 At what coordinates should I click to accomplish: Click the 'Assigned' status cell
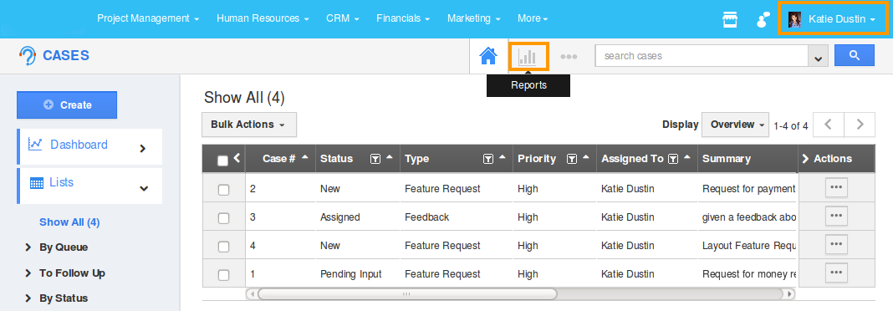click(340, 217)
